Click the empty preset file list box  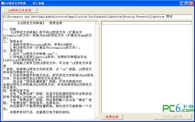click(x=147, y=67)
